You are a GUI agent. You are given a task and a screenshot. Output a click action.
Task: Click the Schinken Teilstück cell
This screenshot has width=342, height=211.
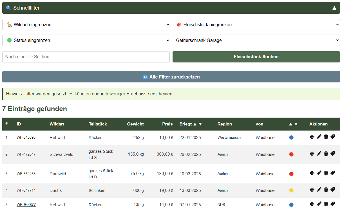[x=97, y=190]
